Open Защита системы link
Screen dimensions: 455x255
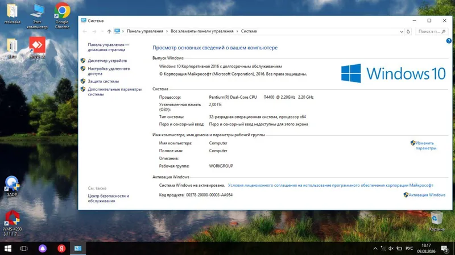pyautogui.click(x=104, y=81)
